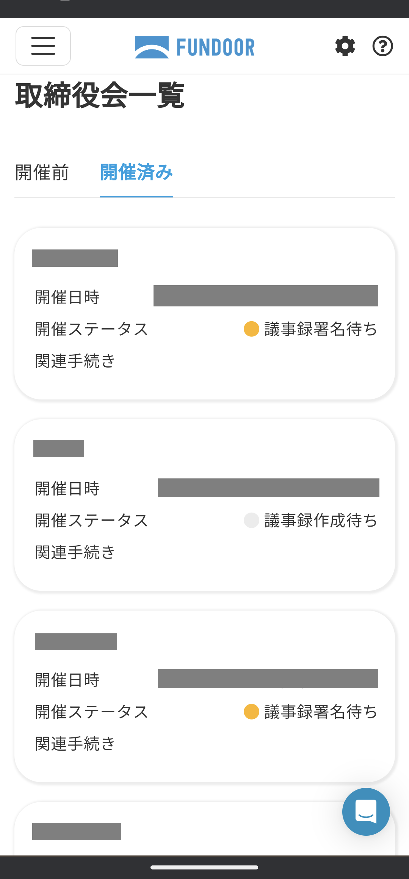This screenshot has height=879, width=409.
Task: Open the chat support bubble
Action: point(366,811)
